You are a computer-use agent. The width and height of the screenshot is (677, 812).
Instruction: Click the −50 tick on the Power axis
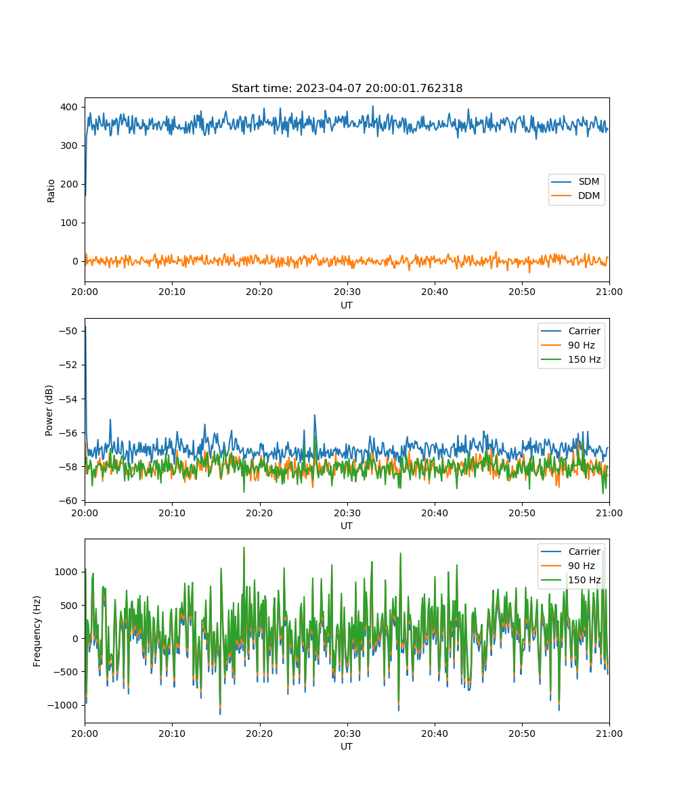tap(69, 331)
